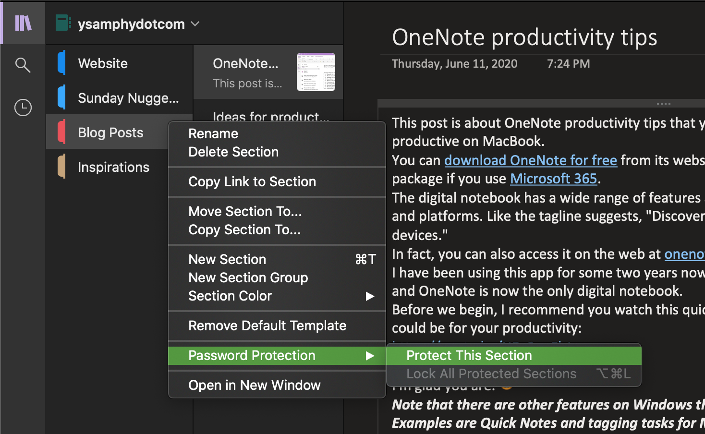Select Copy Link to Section
The width and height of the screenshot is (705, 434).
coord(277,181)
